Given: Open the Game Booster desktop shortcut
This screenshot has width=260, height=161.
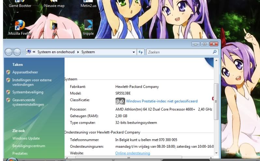Looking at the screenshot, I should pyautogui.click(x=20, y=4).
